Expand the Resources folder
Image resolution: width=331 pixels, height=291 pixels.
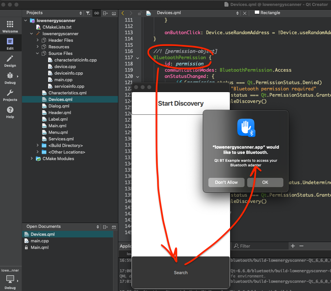click(37, 46)
